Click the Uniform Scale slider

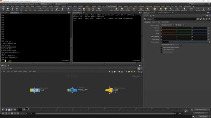(189, 42)
